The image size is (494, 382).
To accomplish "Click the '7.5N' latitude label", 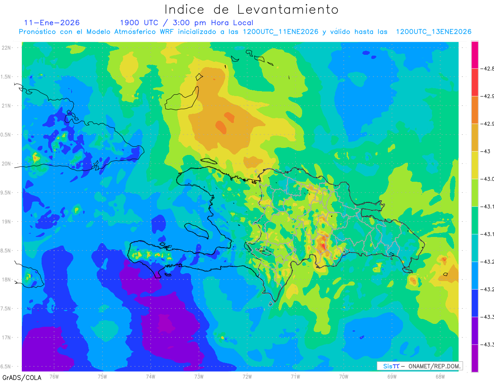I will [x=6, y=309].
